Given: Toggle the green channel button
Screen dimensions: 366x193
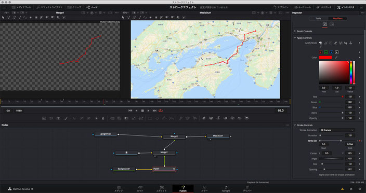Looking at the screenshot, I should click(326, 52).
